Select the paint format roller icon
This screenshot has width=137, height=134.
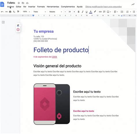click(18, 12)
